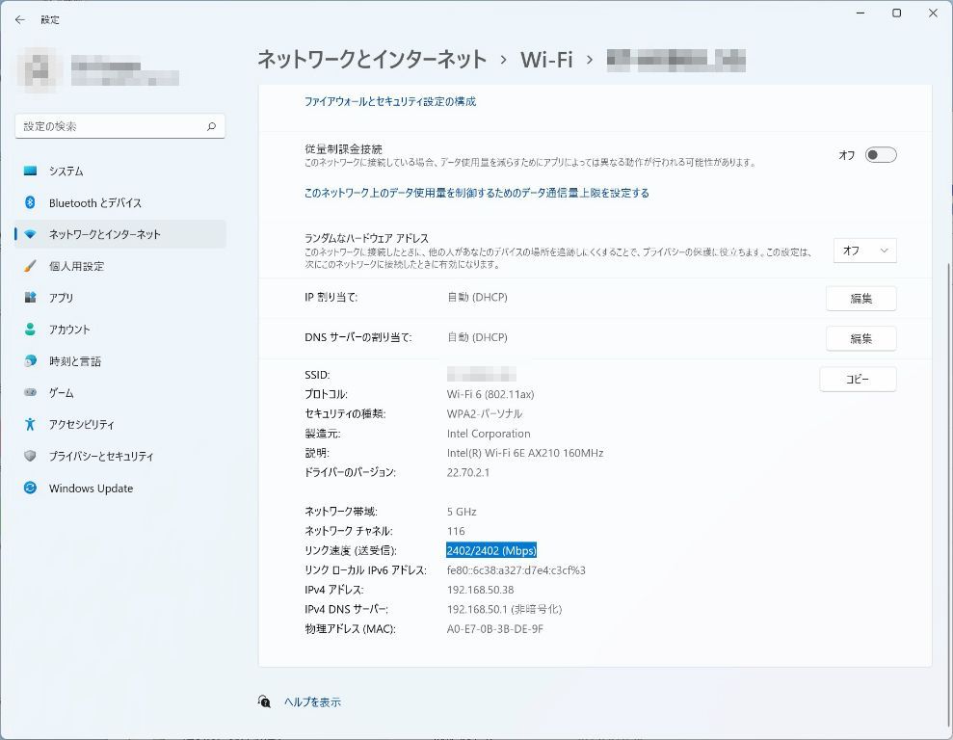953x740 pixels.
Task: Select the 個人用設定 paintbrush icon
Action: 30,266
